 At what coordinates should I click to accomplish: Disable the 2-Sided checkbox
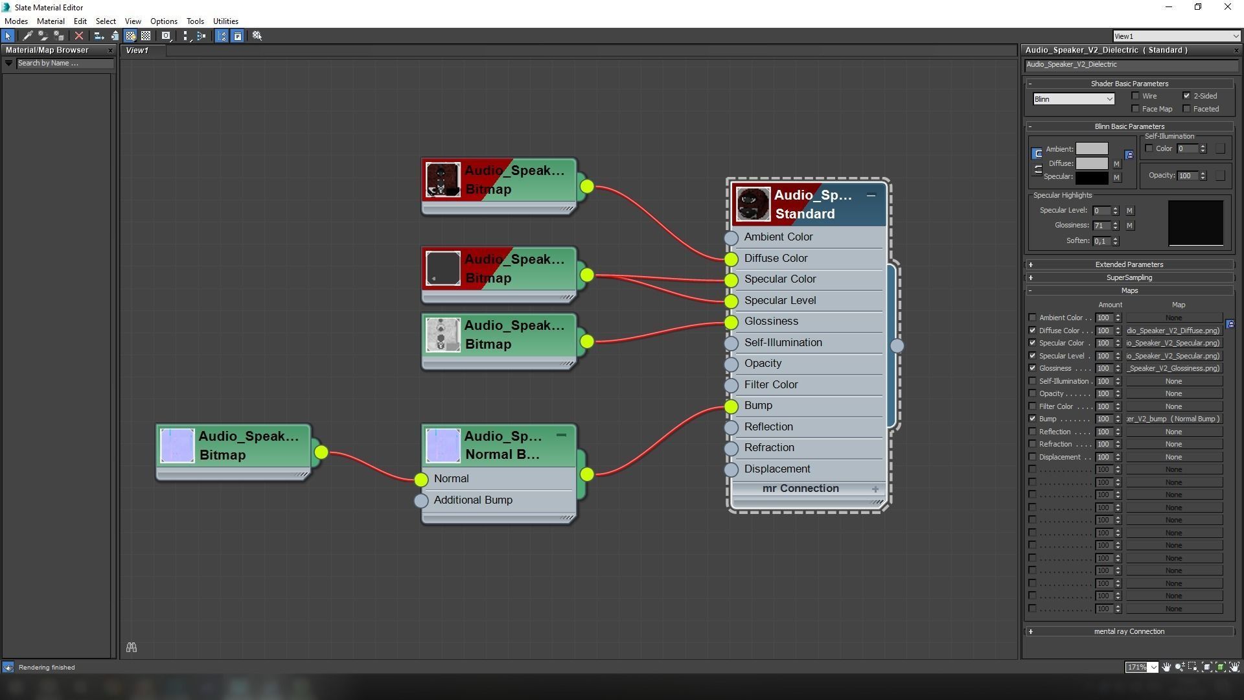click(x=1187, y=96)
